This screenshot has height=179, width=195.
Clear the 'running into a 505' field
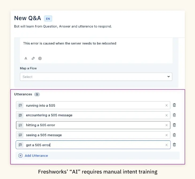point(166,105)
